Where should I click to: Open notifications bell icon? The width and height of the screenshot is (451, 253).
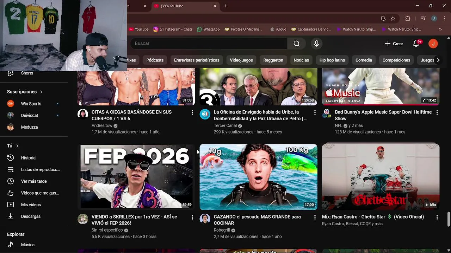[416, 44]
